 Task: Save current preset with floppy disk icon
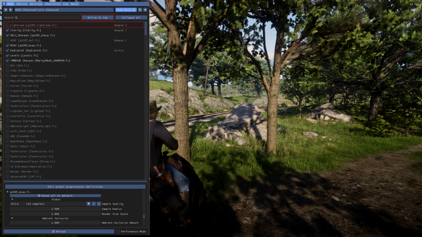(x=140, y=10)
